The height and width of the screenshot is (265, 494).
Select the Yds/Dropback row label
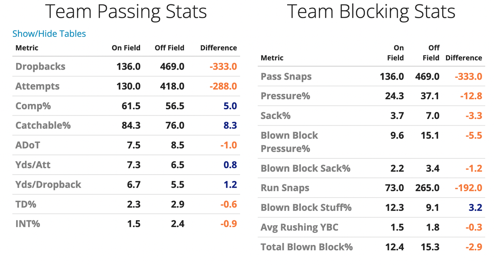(x=48, y=185)
